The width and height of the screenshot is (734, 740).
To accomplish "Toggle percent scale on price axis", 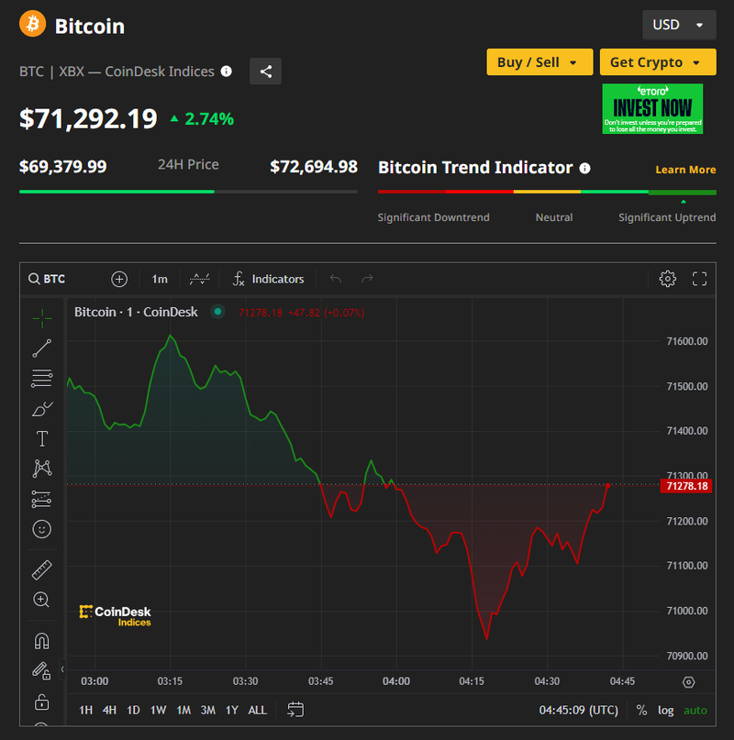I will pyautogui.click(x=641, y=710).
